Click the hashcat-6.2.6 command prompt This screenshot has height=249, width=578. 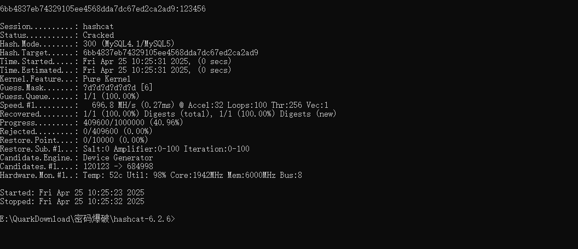88,219
